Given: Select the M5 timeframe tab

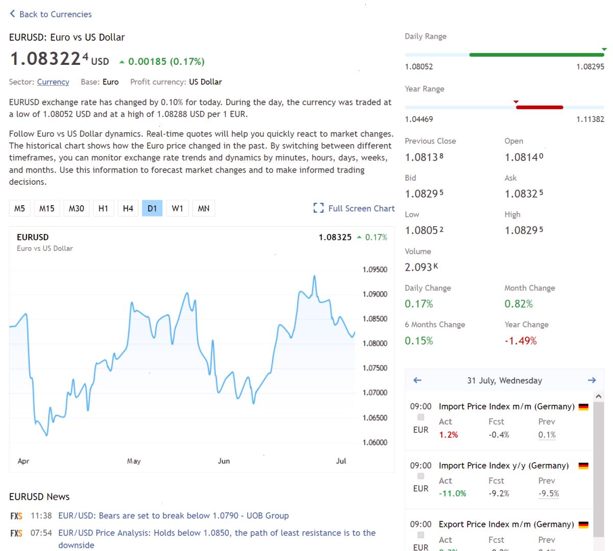Looking at the screenshot, I should (19, 208).
